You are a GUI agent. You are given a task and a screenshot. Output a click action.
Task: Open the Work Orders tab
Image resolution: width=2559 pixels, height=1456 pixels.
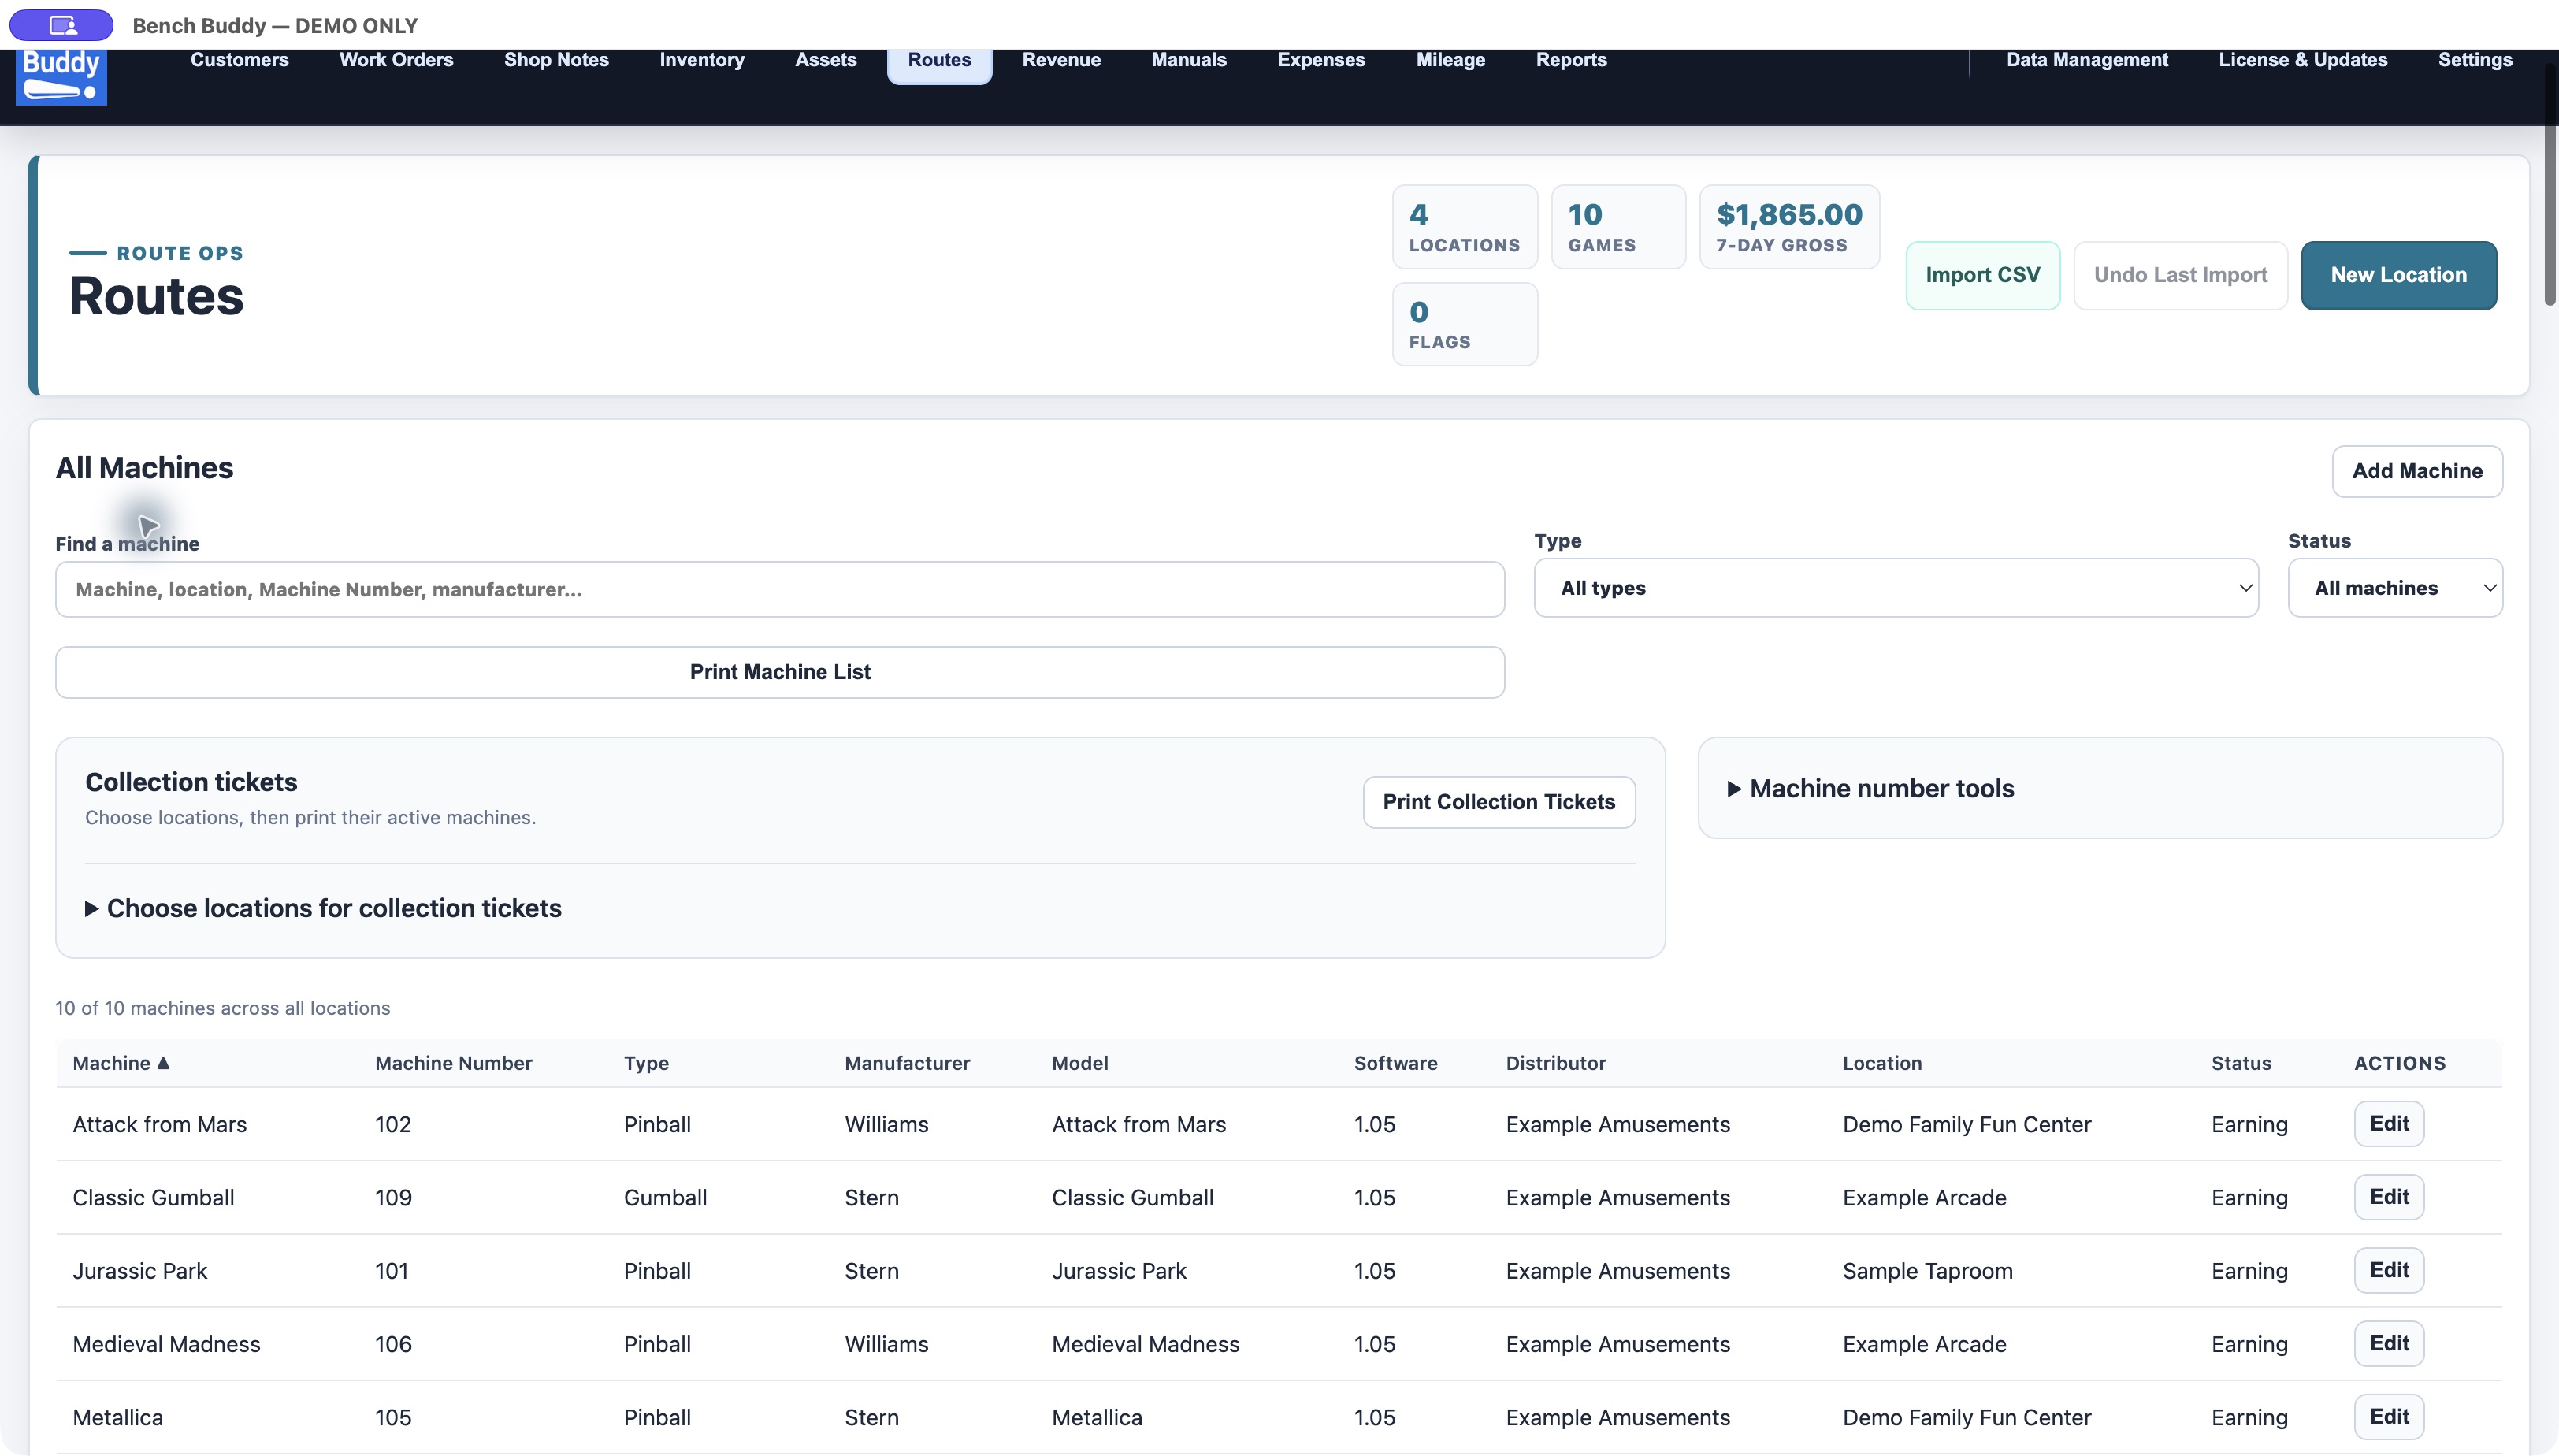click(396, 60)
